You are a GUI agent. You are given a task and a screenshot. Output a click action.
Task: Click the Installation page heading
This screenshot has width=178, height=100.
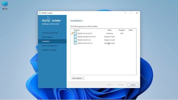[76, 21]
